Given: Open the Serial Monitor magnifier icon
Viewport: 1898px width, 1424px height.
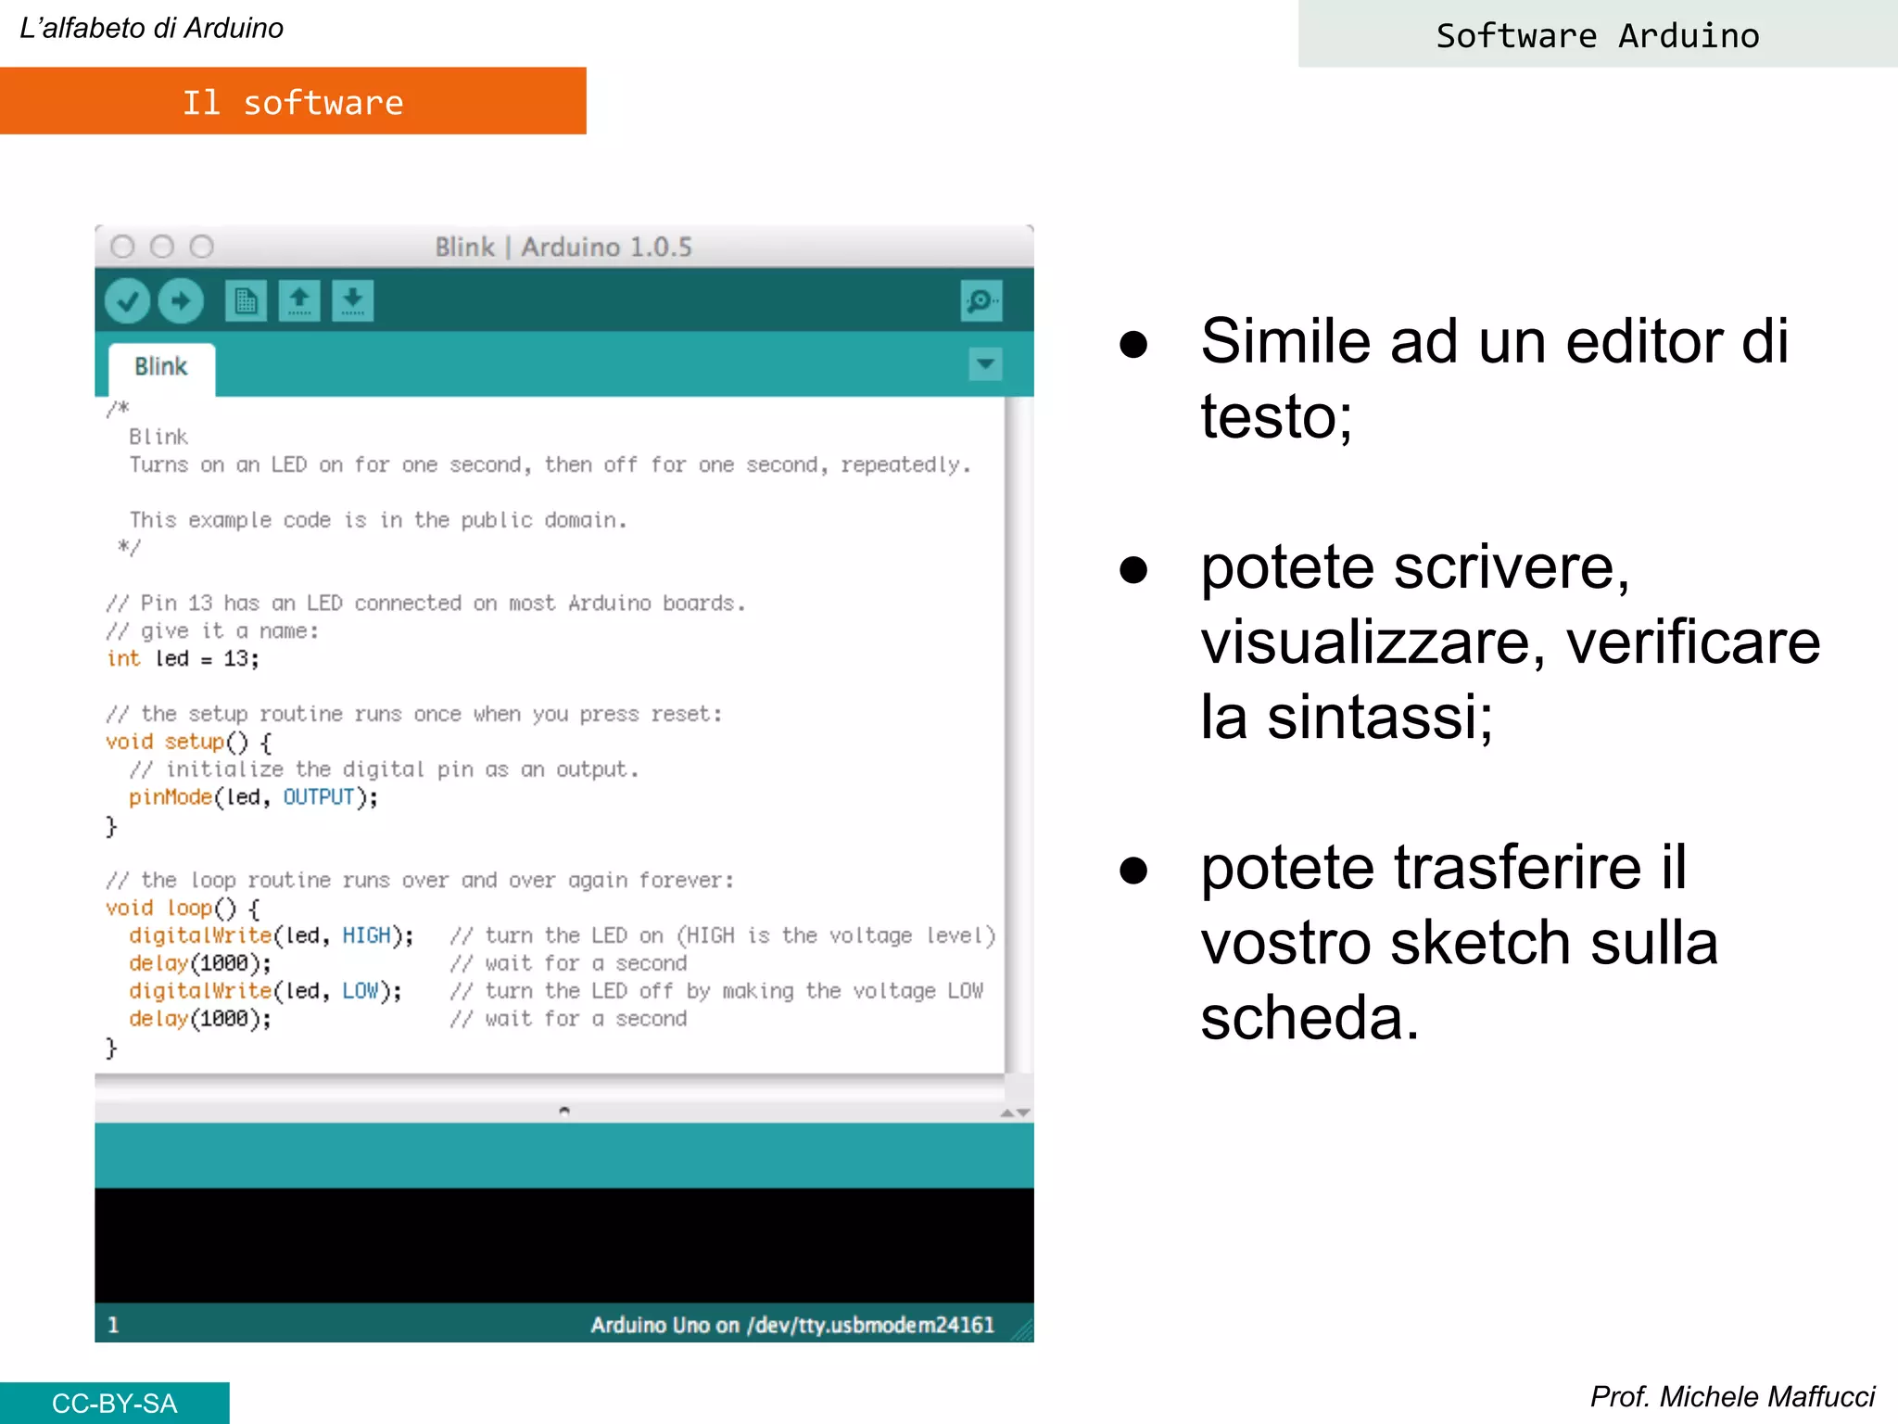Looking at the screenshot, I should [981, 301].
